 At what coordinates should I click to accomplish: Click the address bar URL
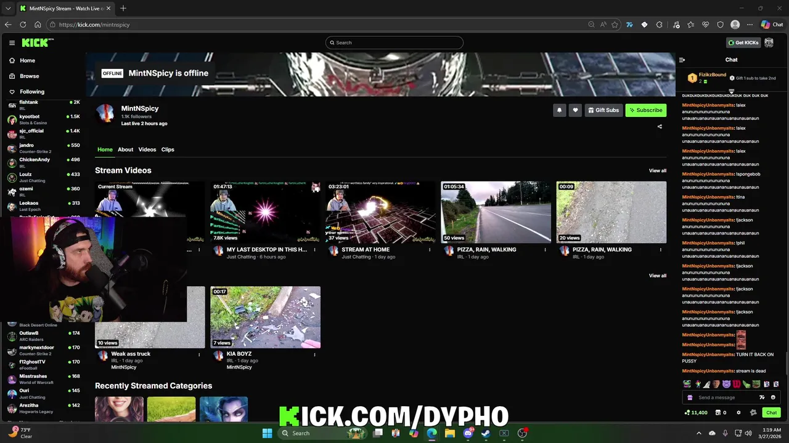[95, 25]
